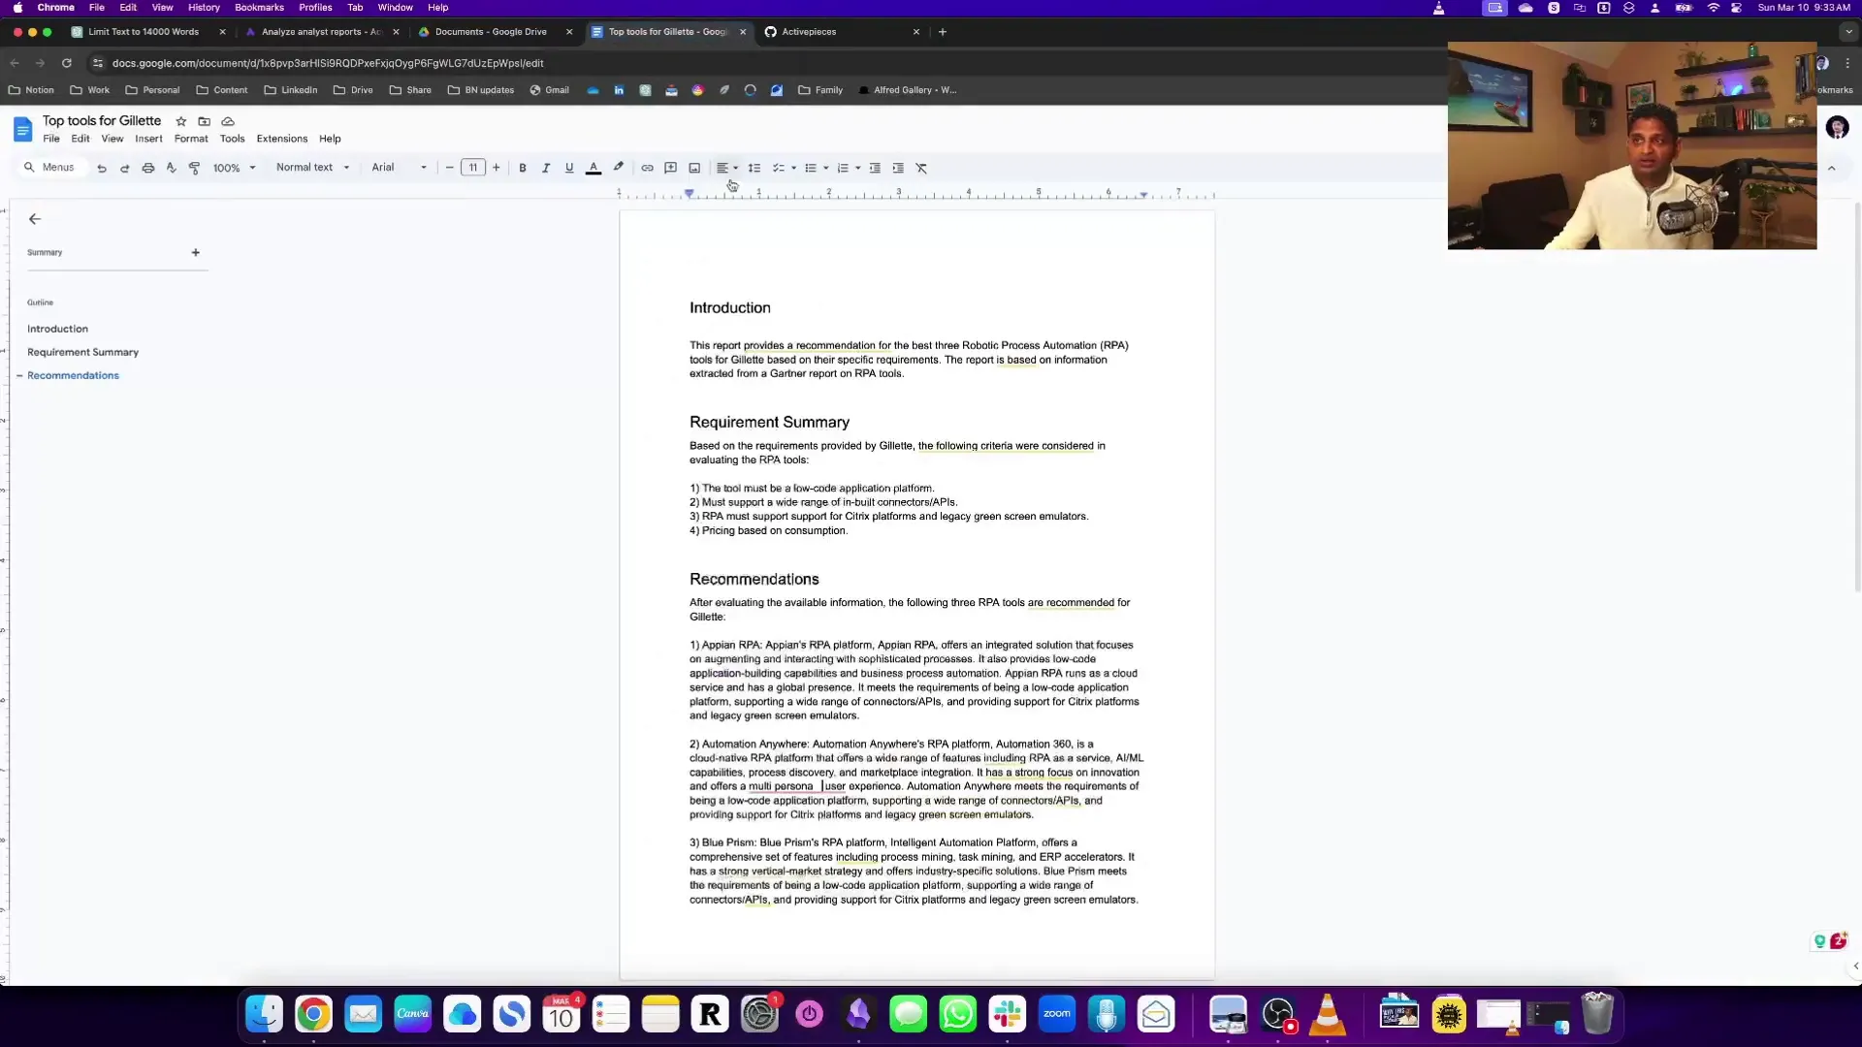Open the Format menu
Screen dimensions: 1862x1047
tap(191, 139)
